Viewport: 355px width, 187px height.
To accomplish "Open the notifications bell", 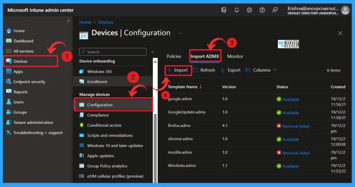I will tap(236, 10).
